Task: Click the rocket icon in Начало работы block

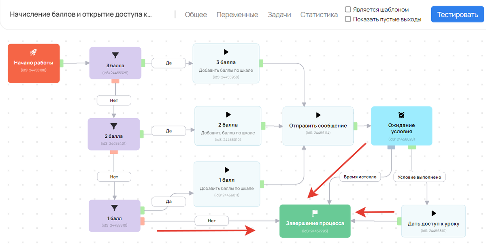Action: 34,52
